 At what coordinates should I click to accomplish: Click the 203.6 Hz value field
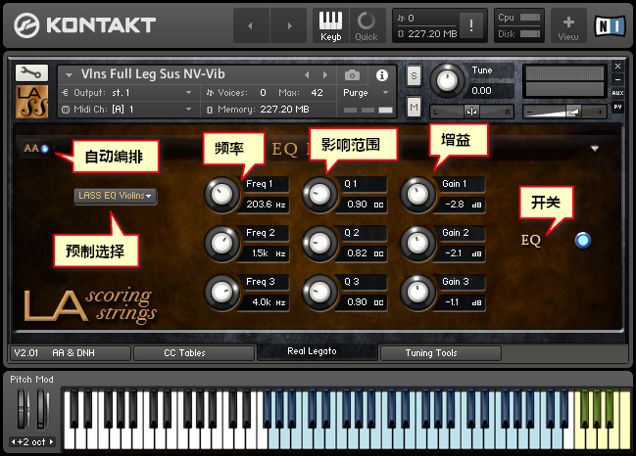point(266,205)
